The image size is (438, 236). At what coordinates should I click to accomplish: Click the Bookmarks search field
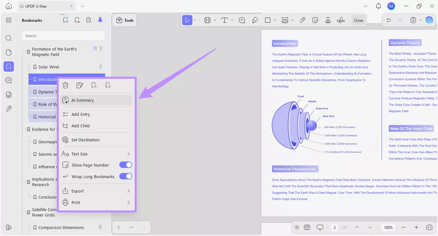(x=63, y=35)
